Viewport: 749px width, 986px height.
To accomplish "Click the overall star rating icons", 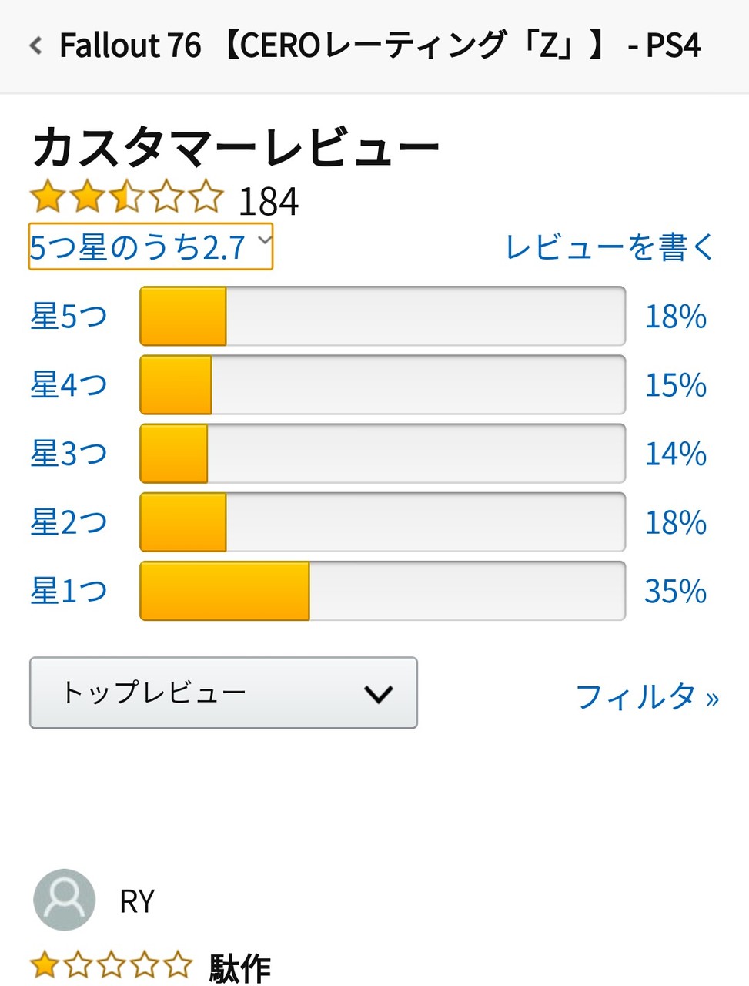I will click(127, 198).
